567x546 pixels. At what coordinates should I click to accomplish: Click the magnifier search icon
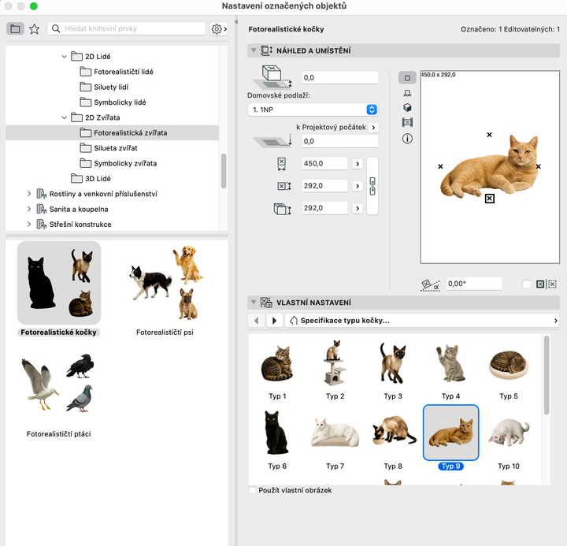click(x=56, y=28)
